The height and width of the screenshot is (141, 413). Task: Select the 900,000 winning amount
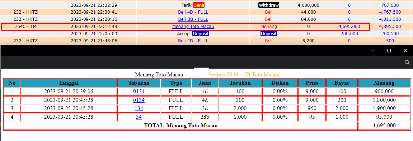tap(384, 92)
